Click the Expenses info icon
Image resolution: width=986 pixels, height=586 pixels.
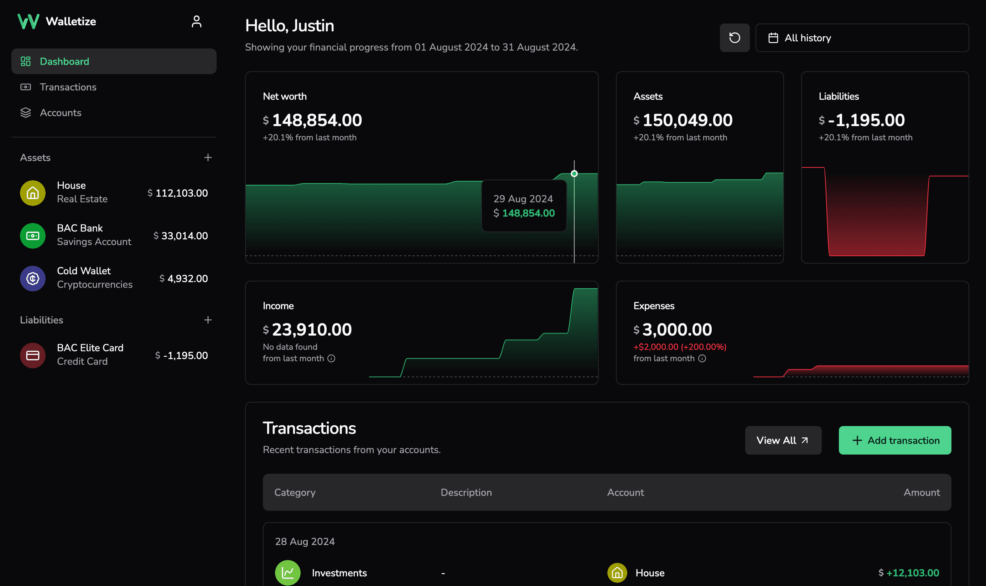coord(702,358)
